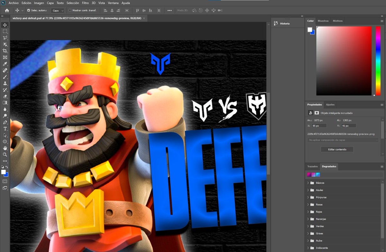
Task: Switch to the Muestras tab
Action: coord(323,21)
